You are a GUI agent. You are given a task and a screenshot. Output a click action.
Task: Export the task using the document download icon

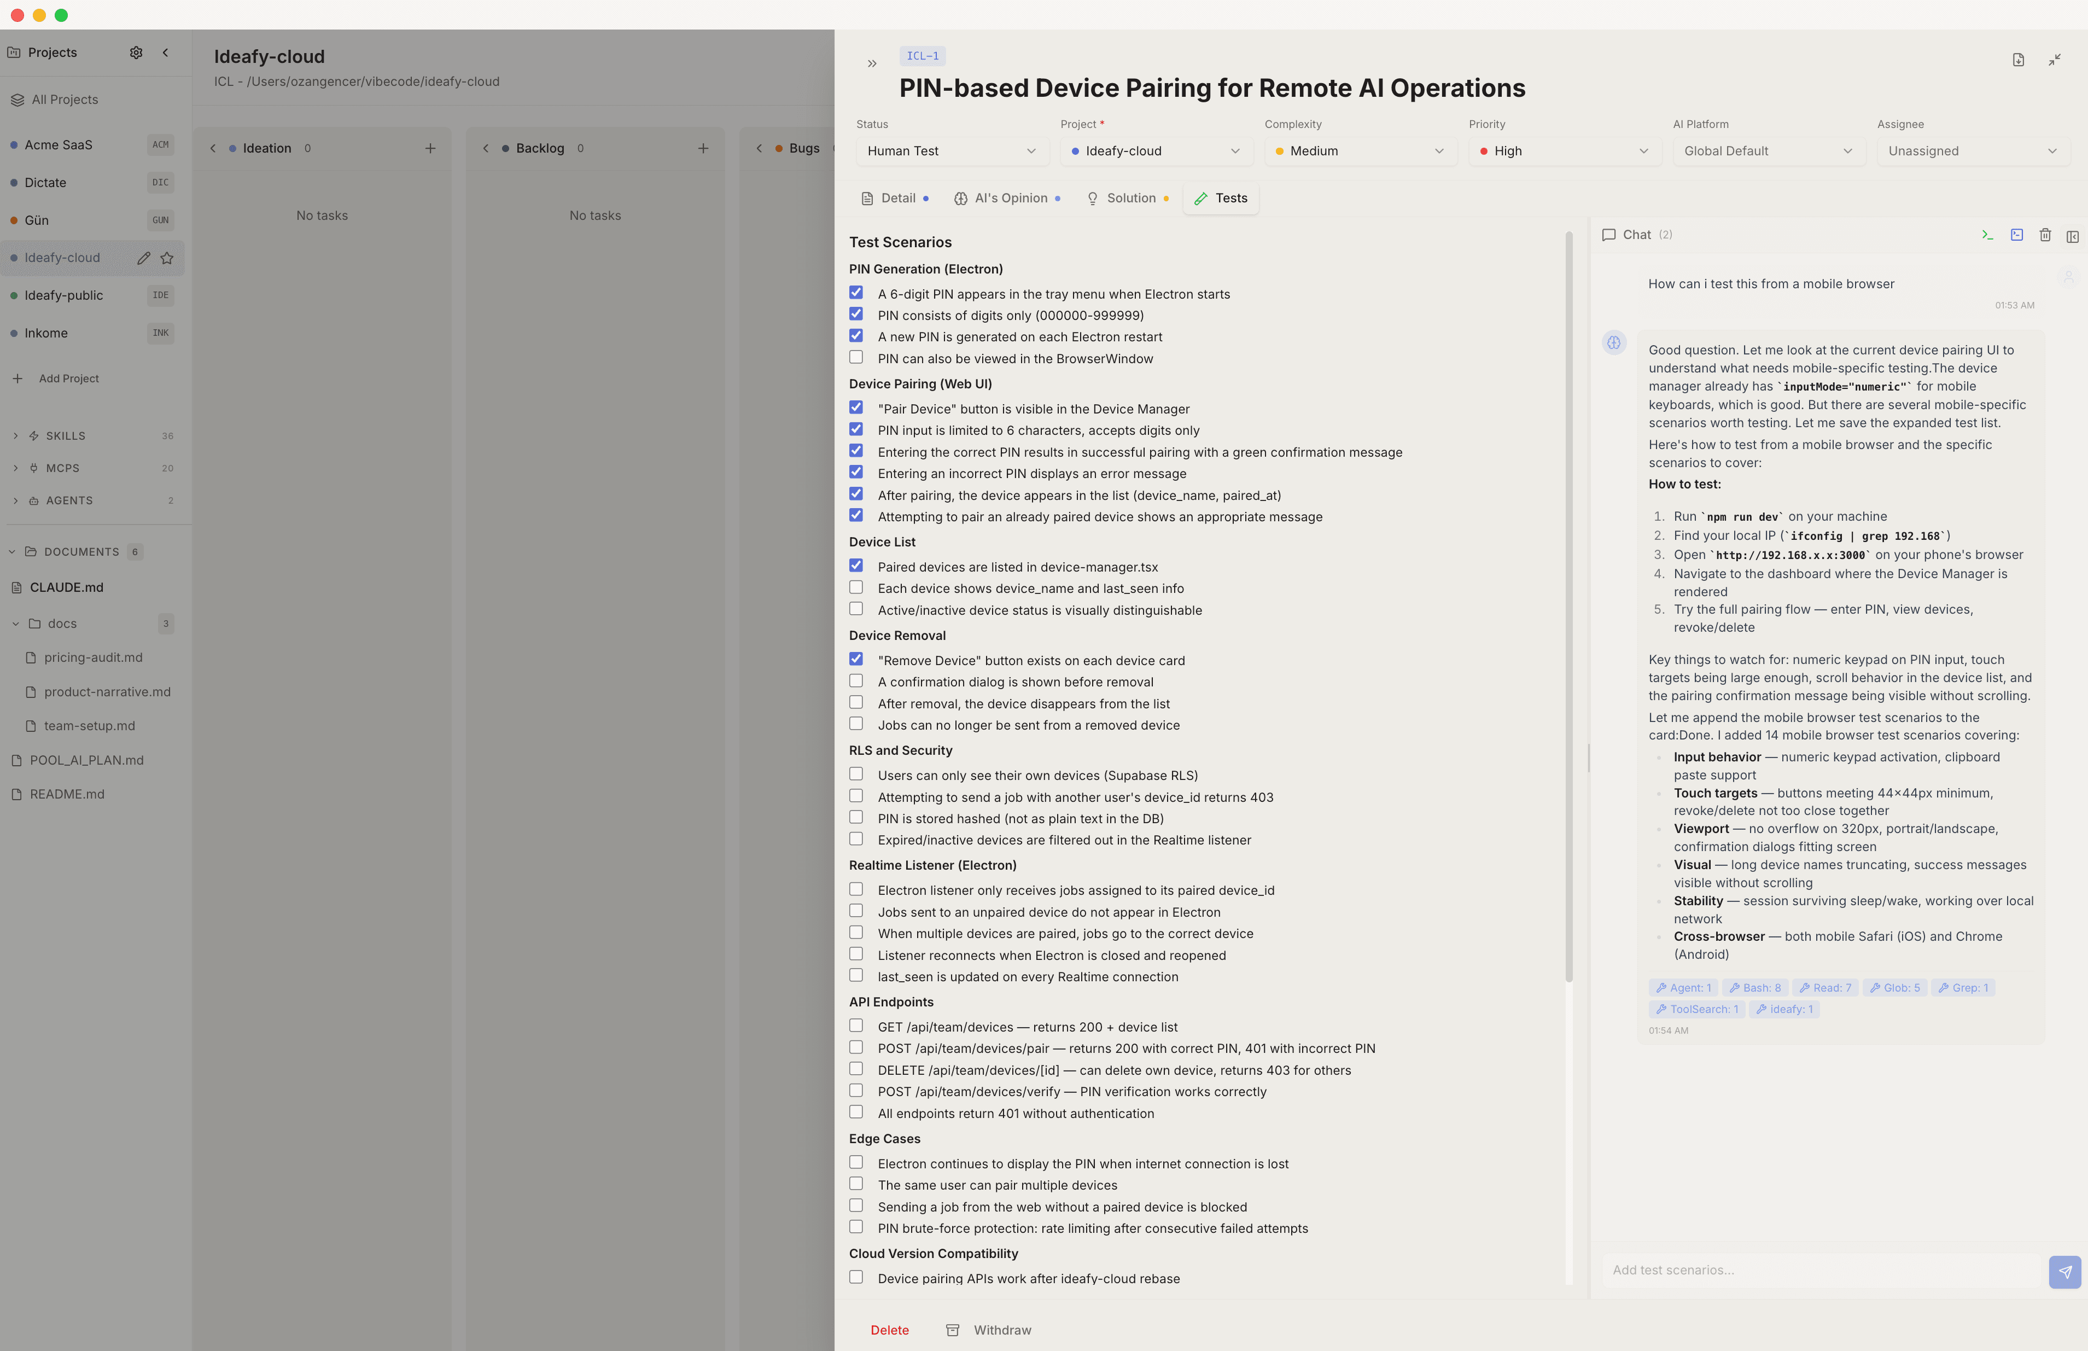pos(2019,60)
